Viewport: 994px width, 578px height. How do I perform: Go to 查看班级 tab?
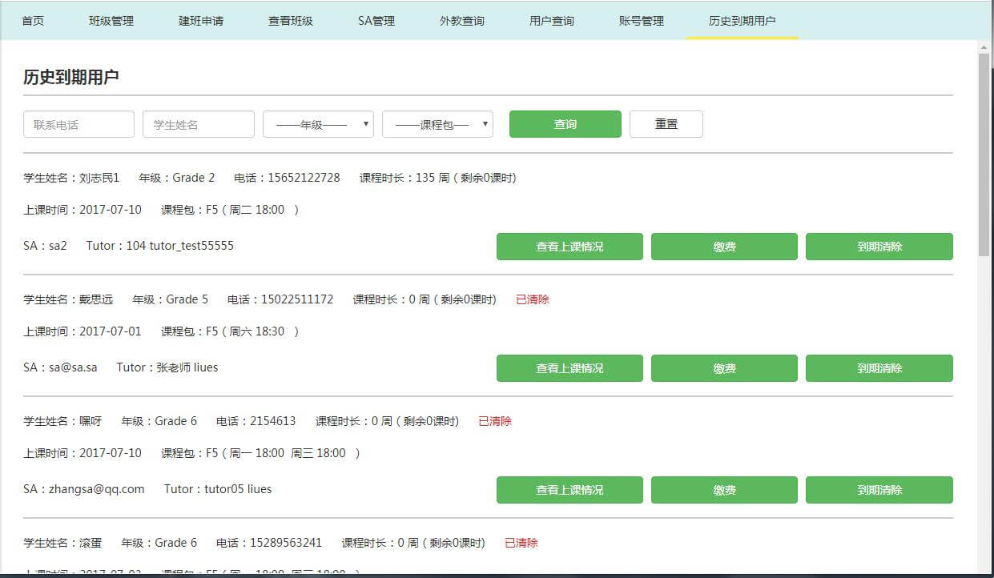[x=291, y=21]
